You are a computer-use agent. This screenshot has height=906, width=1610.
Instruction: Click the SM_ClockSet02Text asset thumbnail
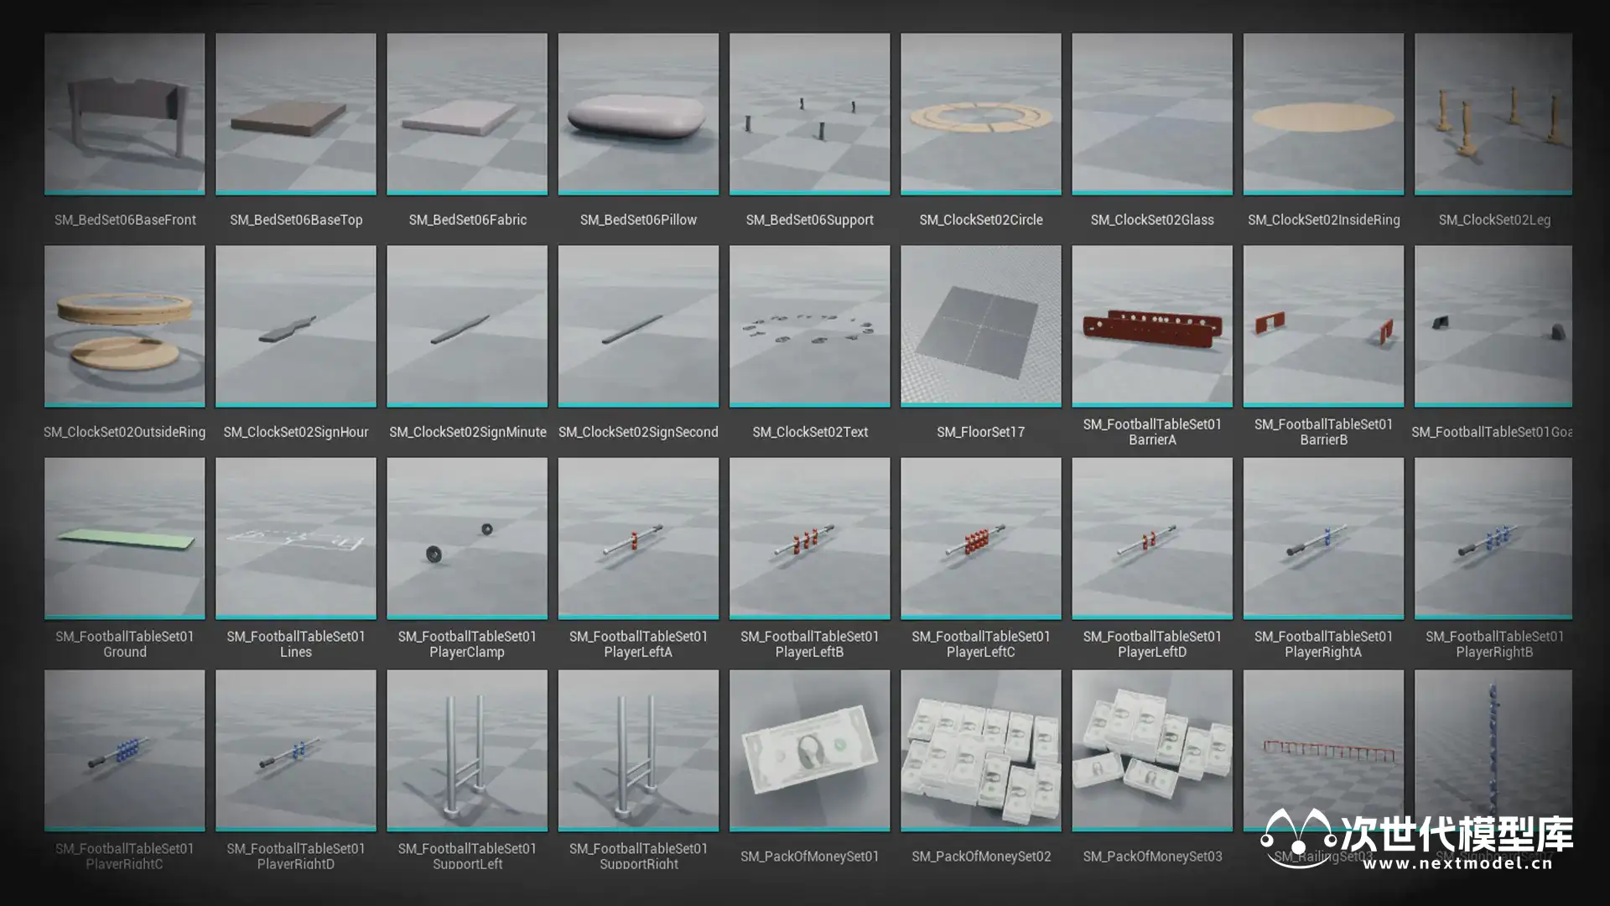point(809,326)
